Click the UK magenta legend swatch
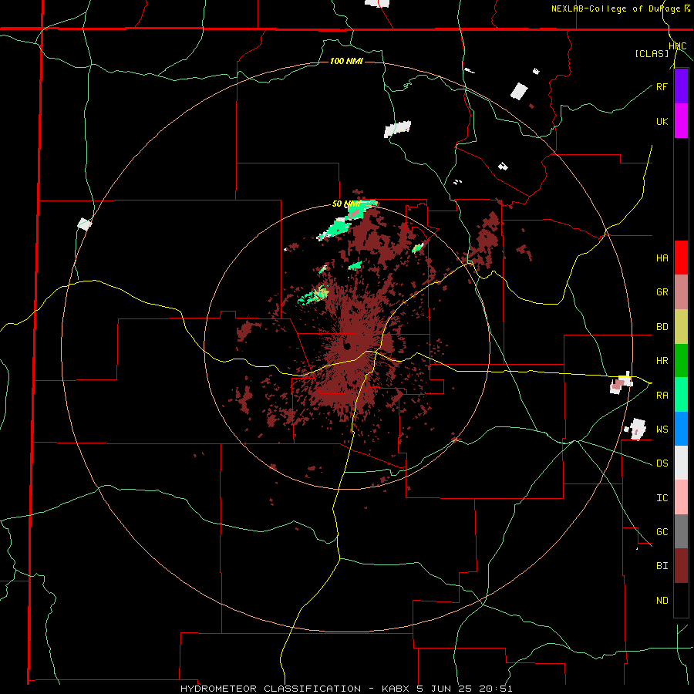Screen dimensions: 694x694 click(x=681, y=121)
